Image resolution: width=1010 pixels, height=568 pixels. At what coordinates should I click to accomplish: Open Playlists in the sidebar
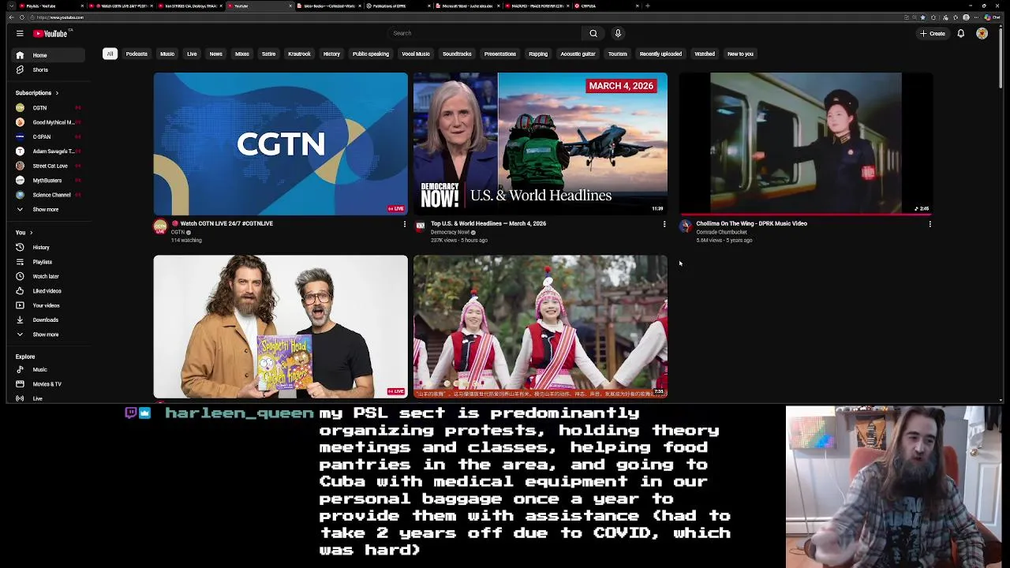(48, 262)
